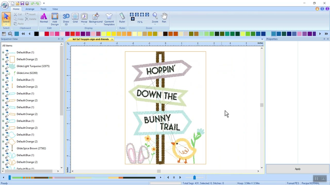Image resolution: width=330 pixels, height=185 pixels.
Task: Click the Save floppy disk icon
Action: coord(22,3)
